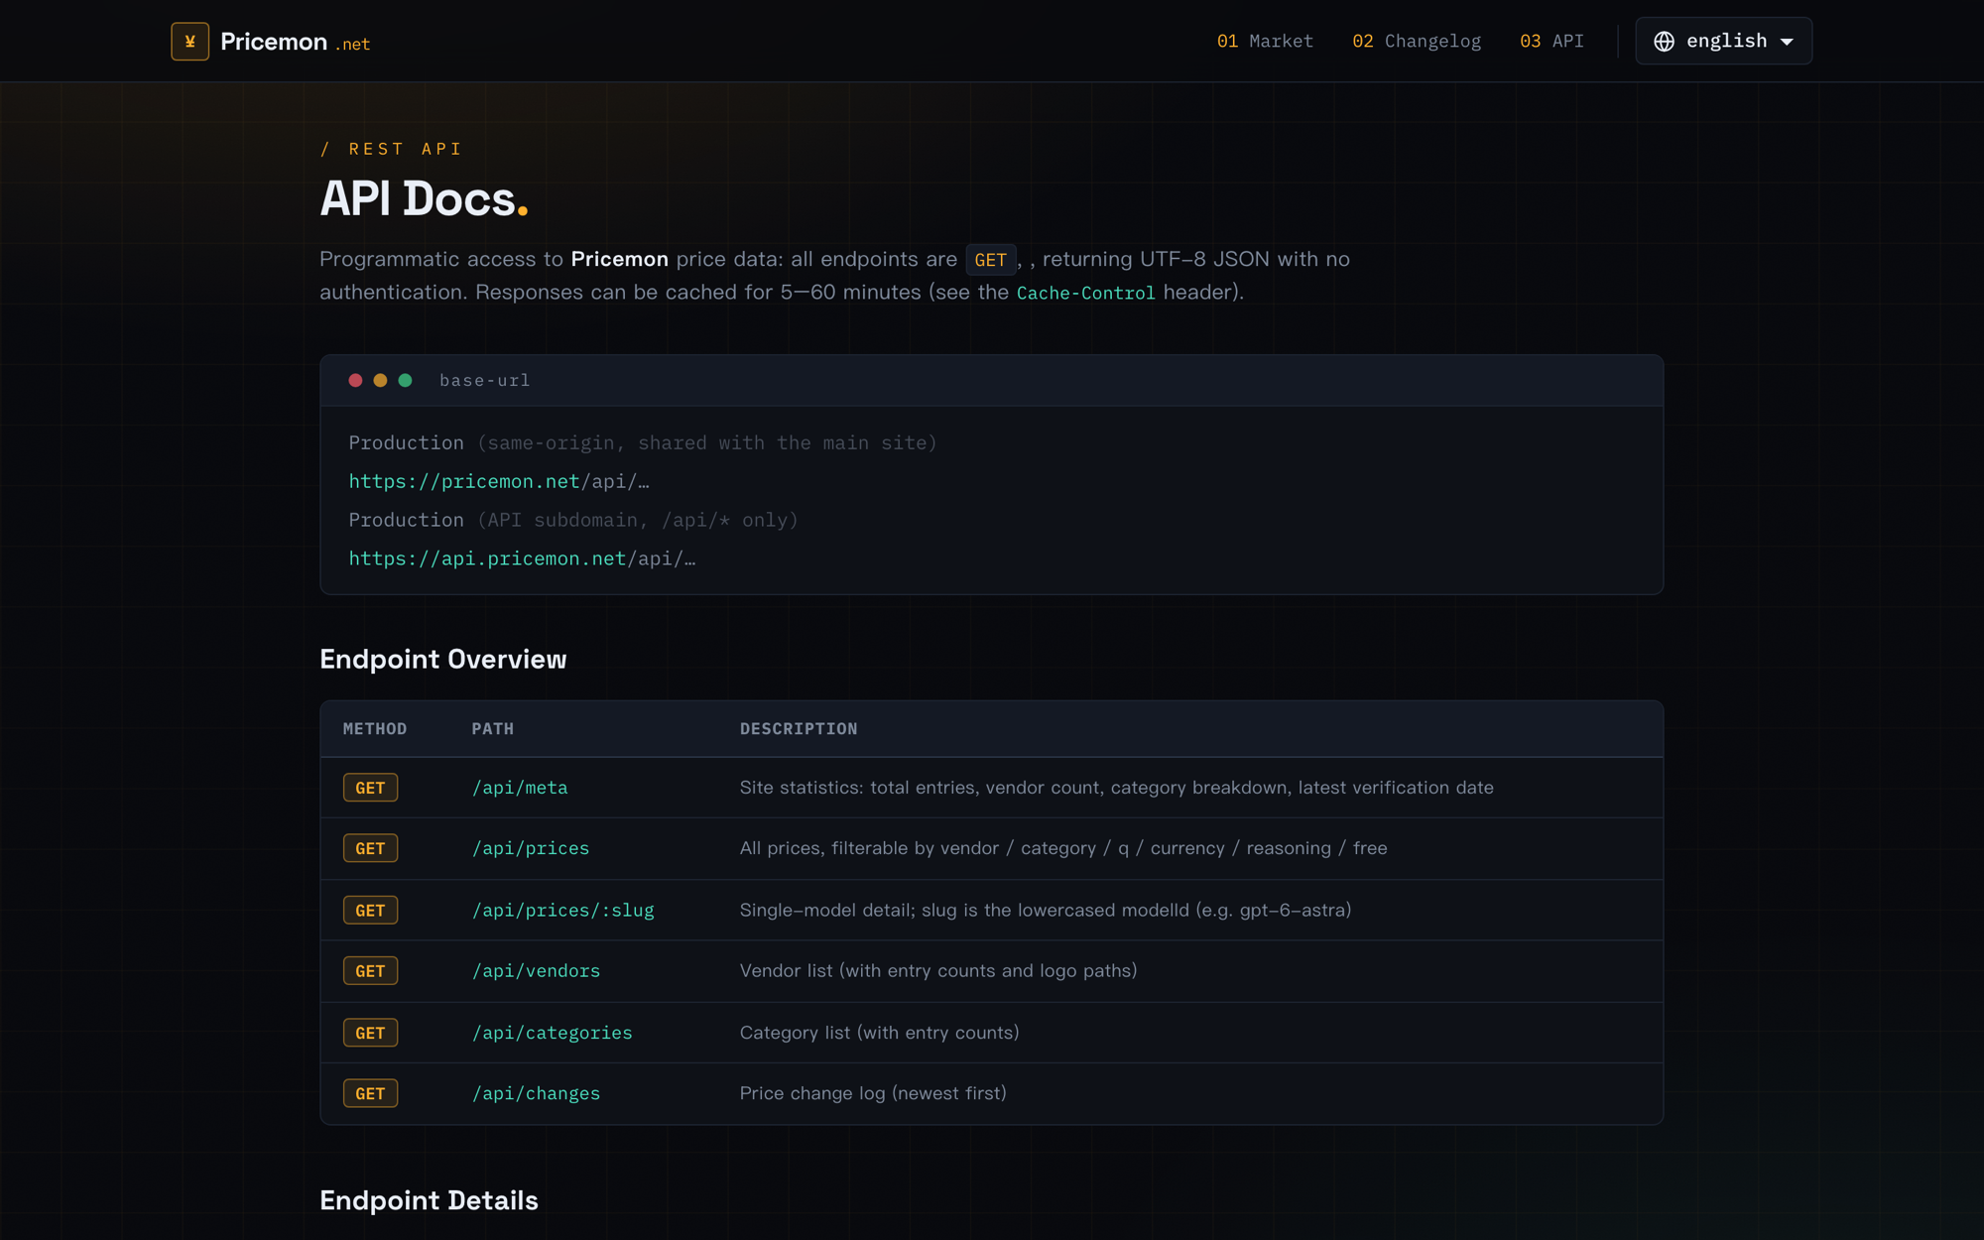
Task: Click the GET badge for /api/changes
Action: (x=370, y=1093)
